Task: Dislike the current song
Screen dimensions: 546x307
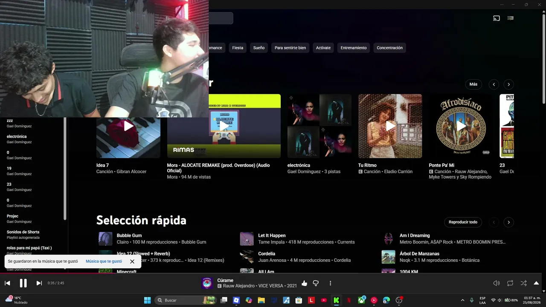Action: (316, 283)
